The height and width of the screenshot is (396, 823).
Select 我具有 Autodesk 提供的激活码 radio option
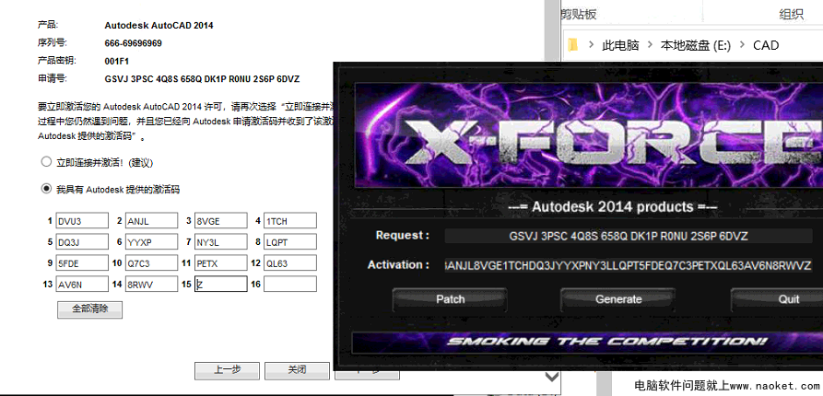point(46,189)
